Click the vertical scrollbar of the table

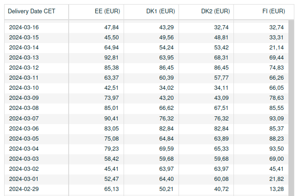tap(291, 108)
